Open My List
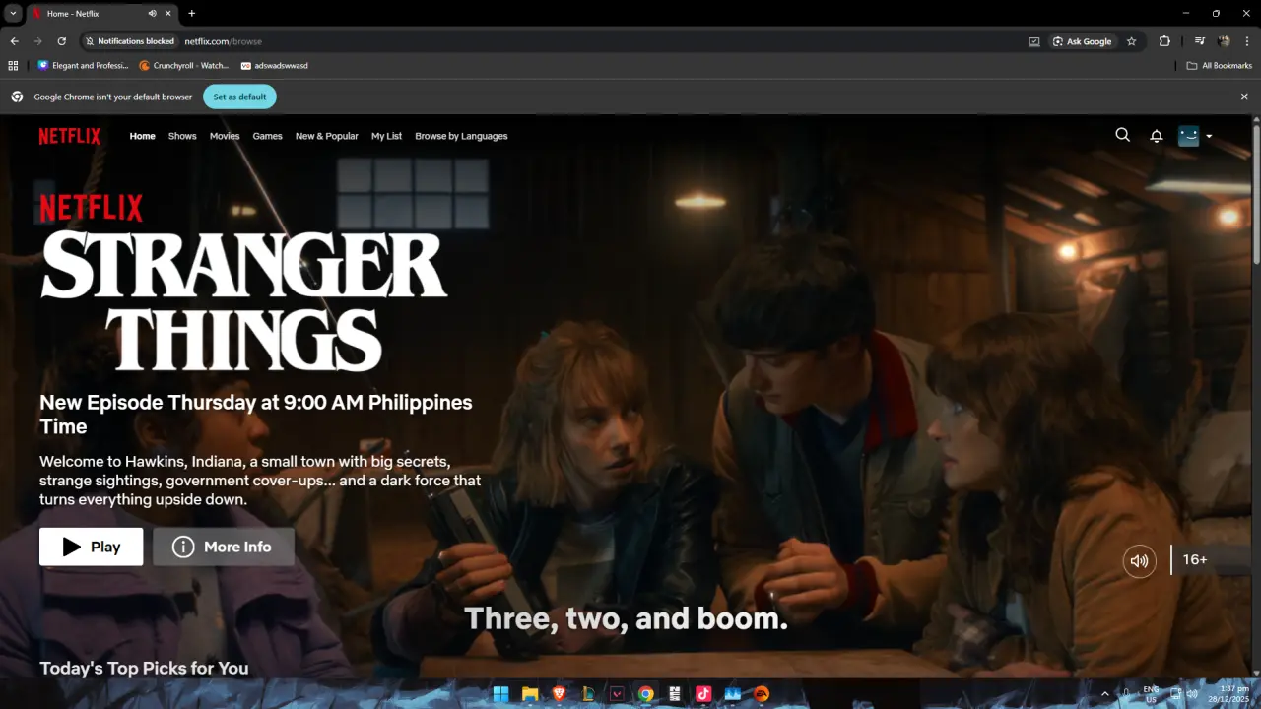This screenshot has width=1261, height=709. click(x=386, y=136)
